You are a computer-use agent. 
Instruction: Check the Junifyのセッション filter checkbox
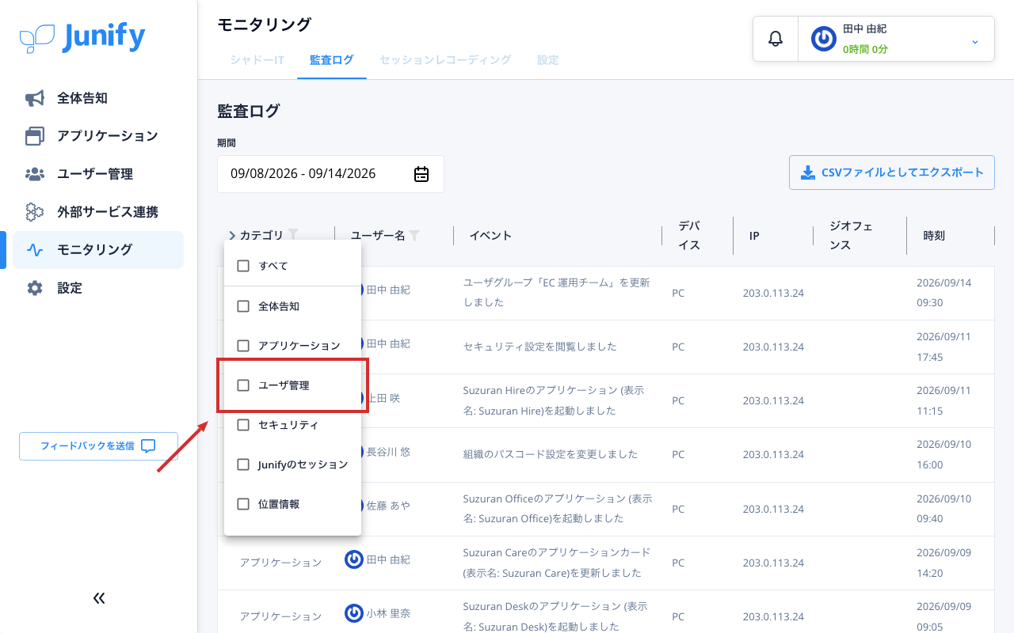(243, 464)
